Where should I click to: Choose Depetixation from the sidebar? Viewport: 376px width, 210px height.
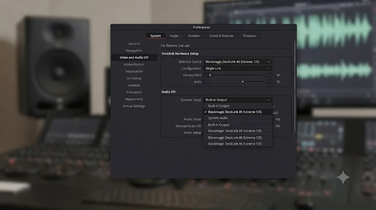(134, 72)
